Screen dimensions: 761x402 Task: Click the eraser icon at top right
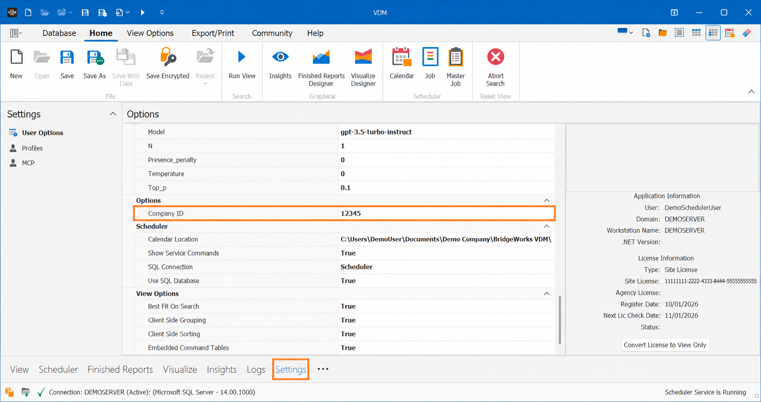pos(746,33)
